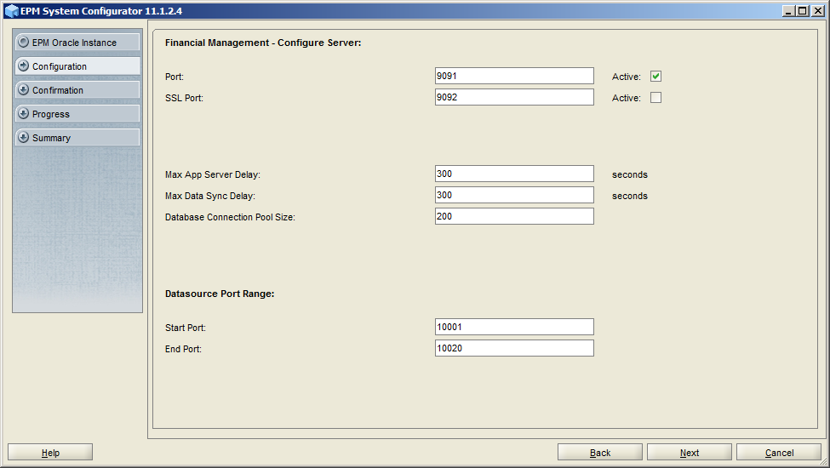
Task: Edit Database Connection Pool Size field
Action: tap(514, 216)
